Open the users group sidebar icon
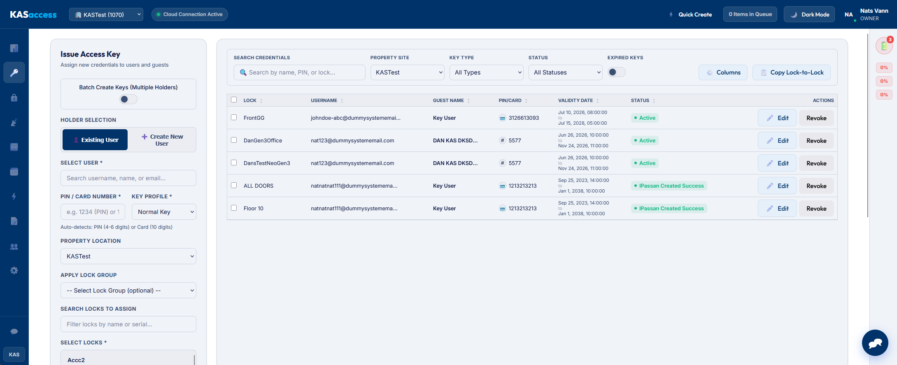 pos(14,246)
